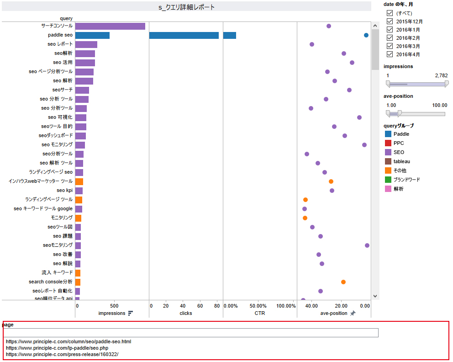Screen dimensions: 453x362
Task: Uncheck the 2015年12月 date checkbox
Action: coord(390,21)
